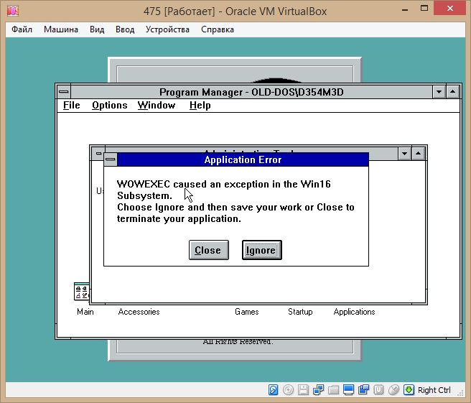Minimize Program Manager with down arrow button

tap(439, 92)
